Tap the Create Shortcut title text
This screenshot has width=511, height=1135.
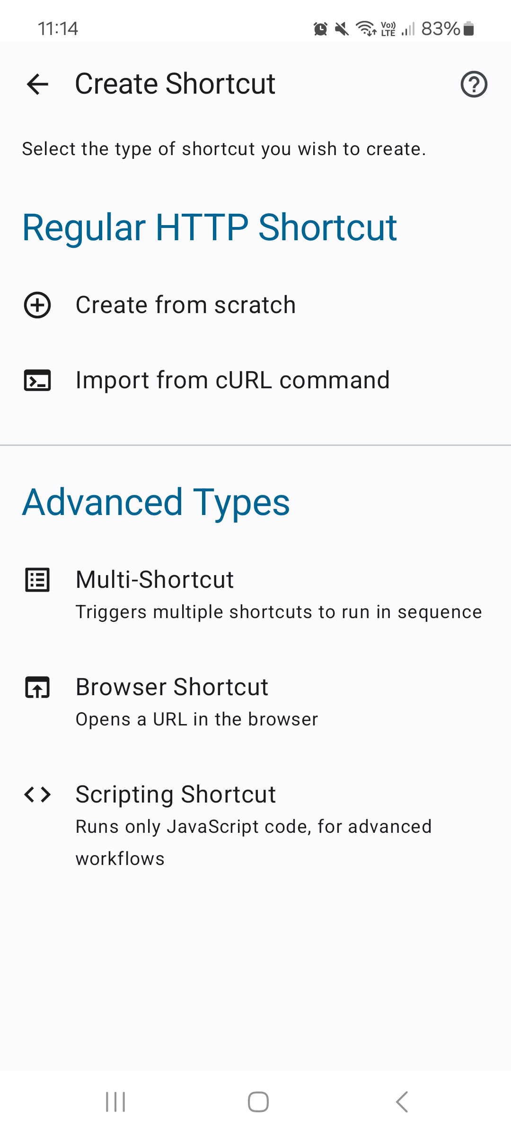click(175, 84)
